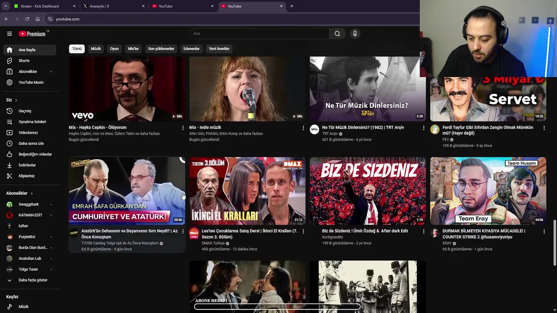Reload the page in browser

coord(27,19)
